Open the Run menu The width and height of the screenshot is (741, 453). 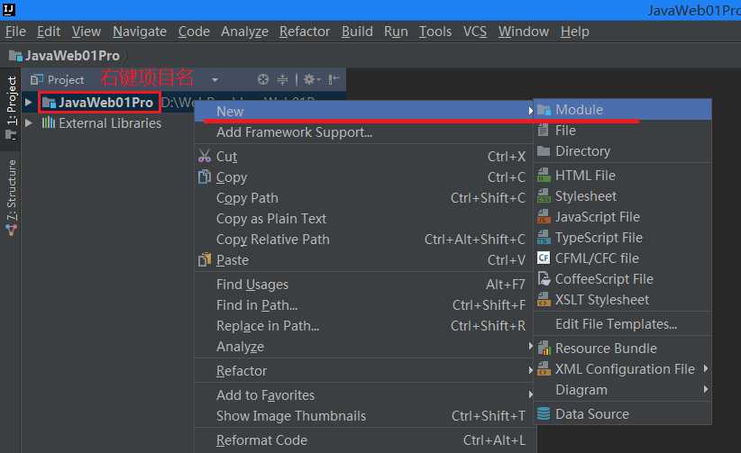tap(396, 32)
